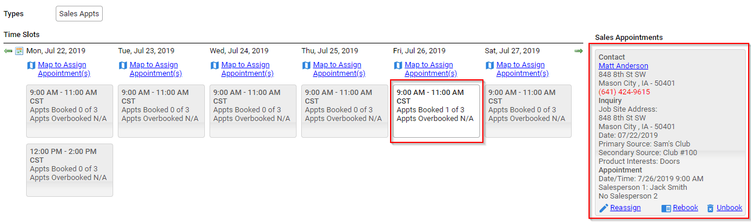
Task: Select Monday 9:00 AM - 11:00 AM slot
Action: click(x=70, y=111)
